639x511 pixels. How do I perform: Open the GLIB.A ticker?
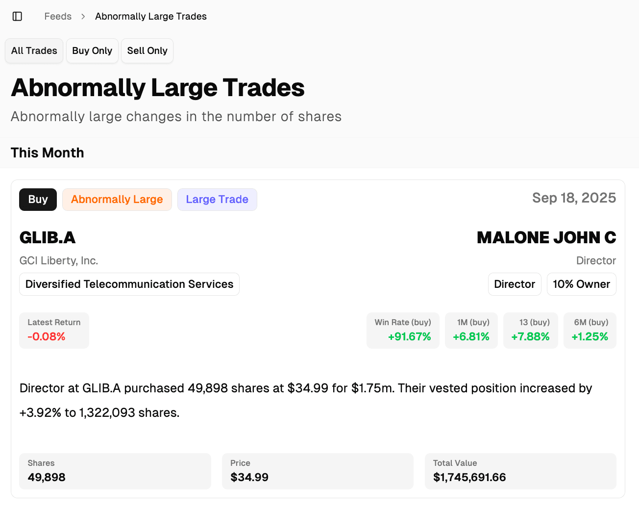[x=48, y=237]
